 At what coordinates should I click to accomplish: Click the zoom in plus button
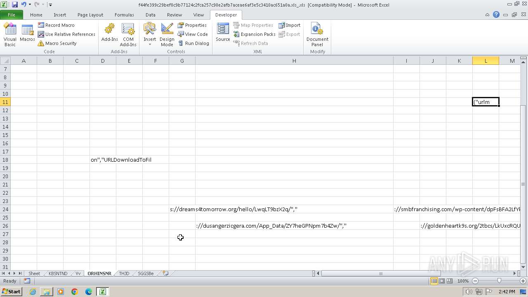(x=523, y=281)
